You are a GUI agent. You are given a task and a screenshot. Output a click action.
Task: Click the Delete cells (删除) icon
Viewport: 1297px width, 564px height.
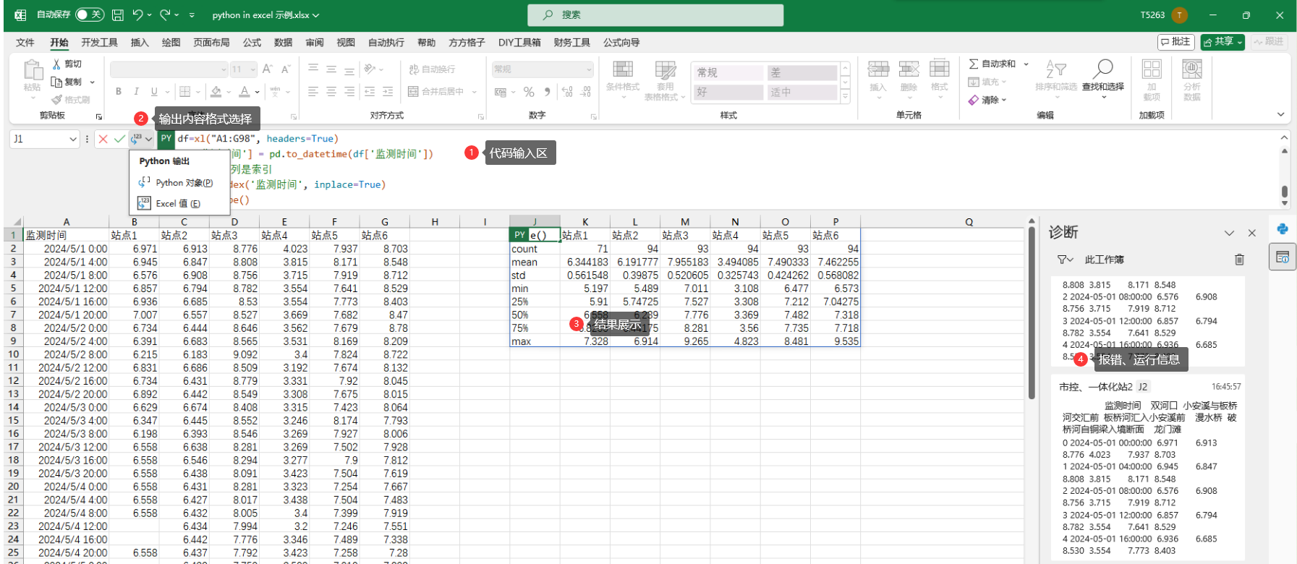tap(909, 69)
